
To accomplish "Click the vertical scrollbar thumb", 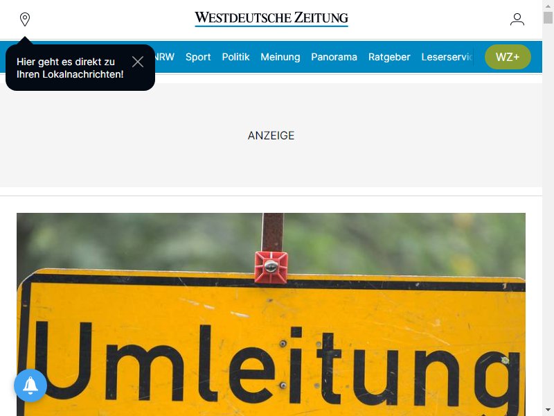I will click(548, 17).
